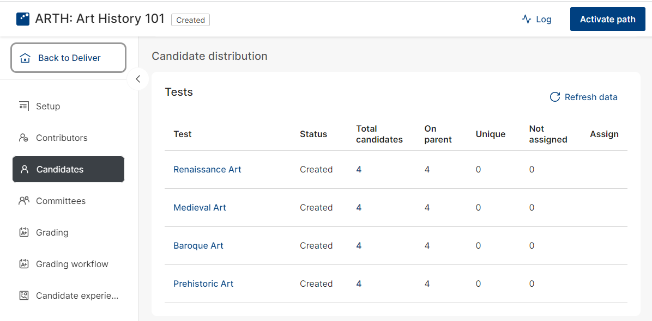Click the Setup sidebar icon
The image size is (652, 321).
click(24, 106)
